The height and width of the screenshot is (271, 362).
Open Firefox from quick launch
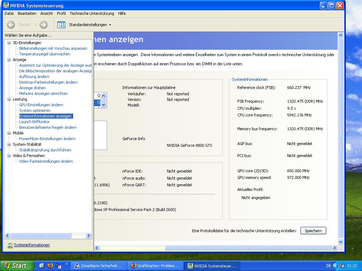pyautogui.click(x=50, y=265)
